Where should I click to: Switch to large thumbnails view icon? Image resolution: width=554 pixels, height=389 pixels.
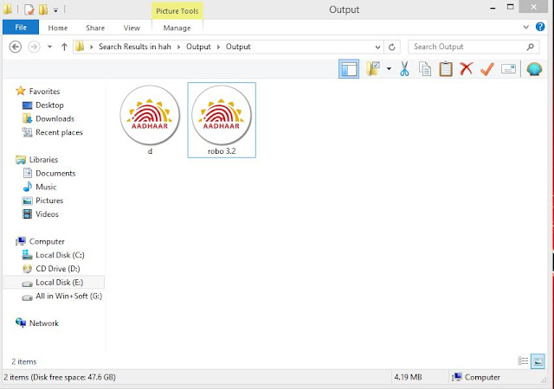click(538, 361)
